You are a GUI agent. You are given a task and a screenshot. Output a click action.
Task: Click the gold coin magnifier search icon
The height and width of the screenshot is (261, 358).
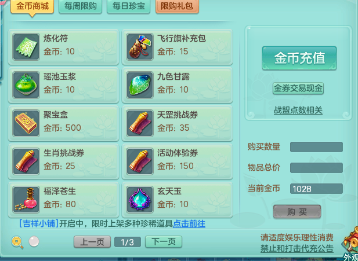point(17,242)
